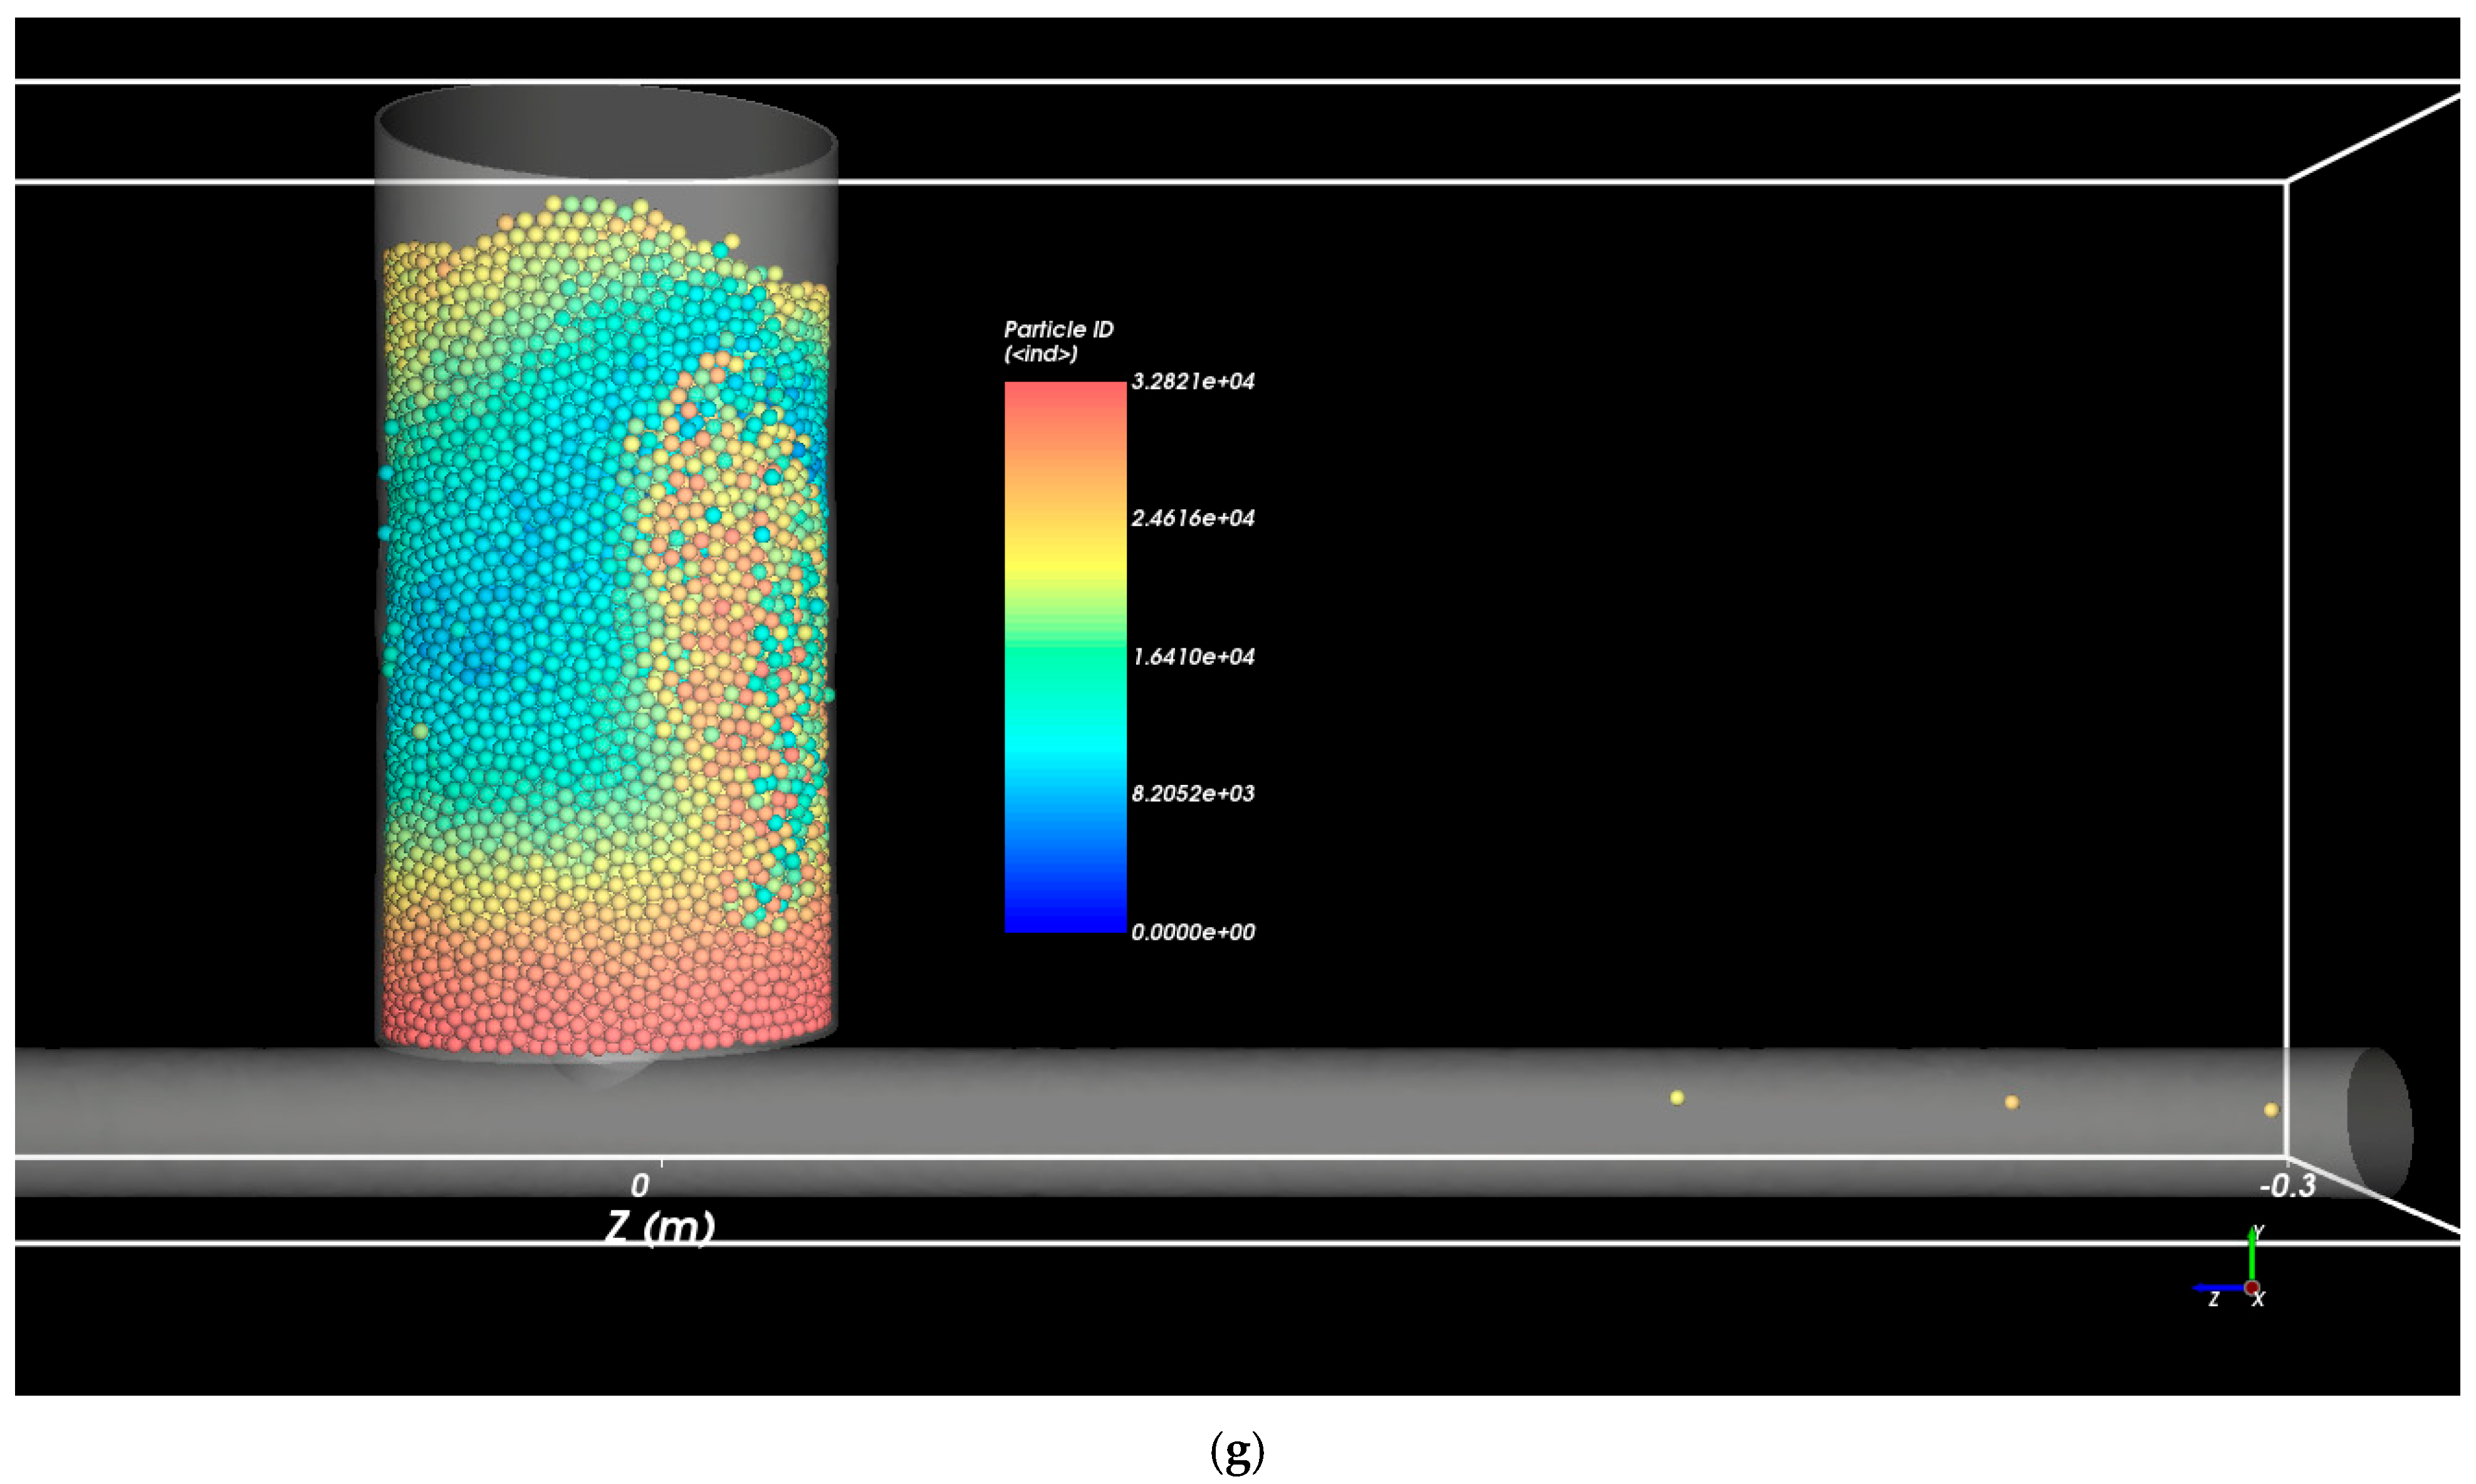Click the open circular end of the pipe
2476x1484 pixels.
click(2379, 1121)
